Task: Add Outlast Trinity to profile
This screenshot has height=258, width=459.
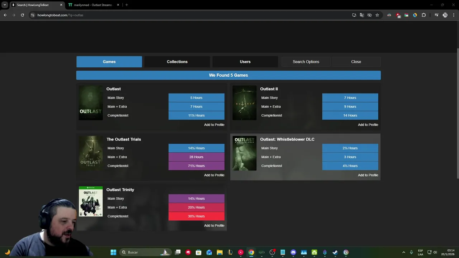Action: tap(214, 225)
